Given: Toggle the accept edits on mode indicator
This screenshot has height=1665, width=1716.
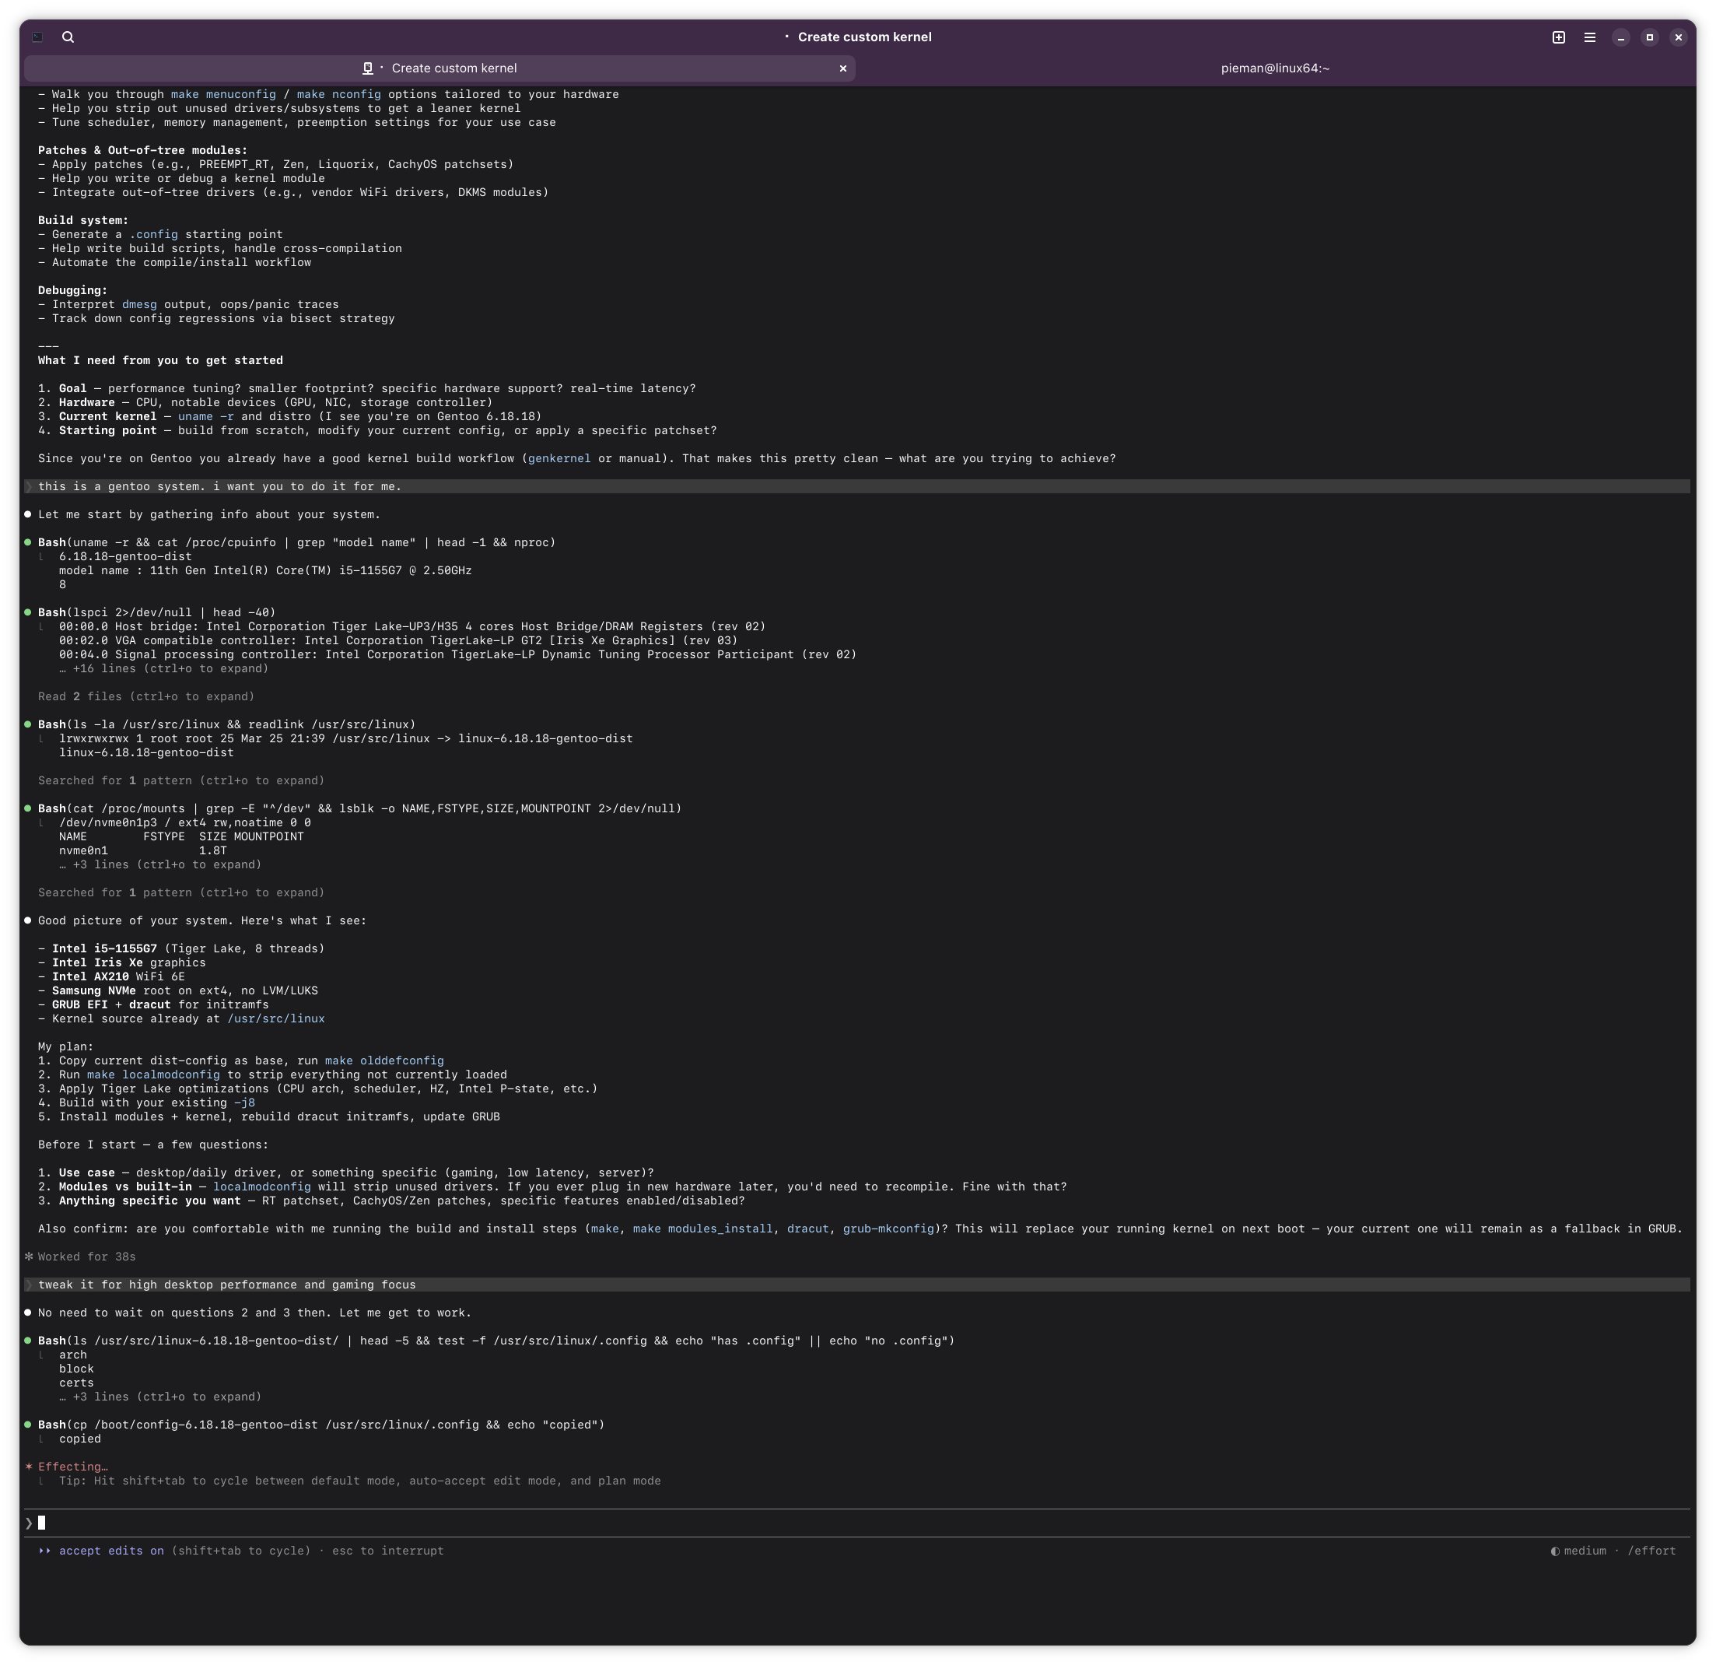Looking at the screenshot, I should [110, 1551].
